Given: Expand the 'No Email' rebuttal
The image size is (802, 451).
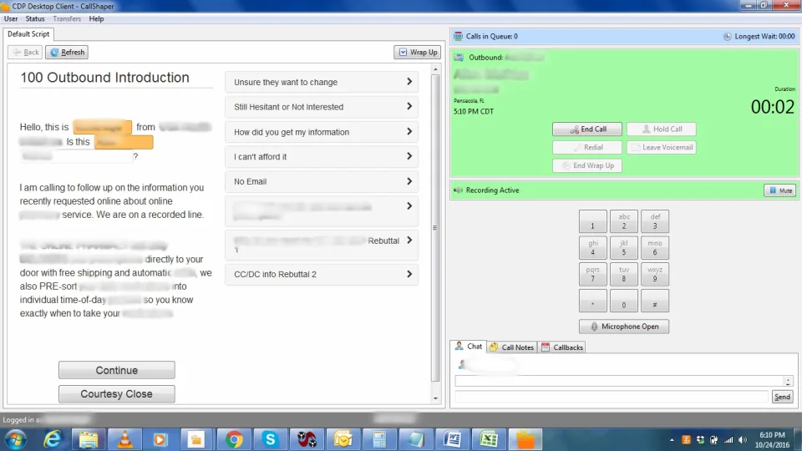Looking at the screenshot, I should point(322,181).
